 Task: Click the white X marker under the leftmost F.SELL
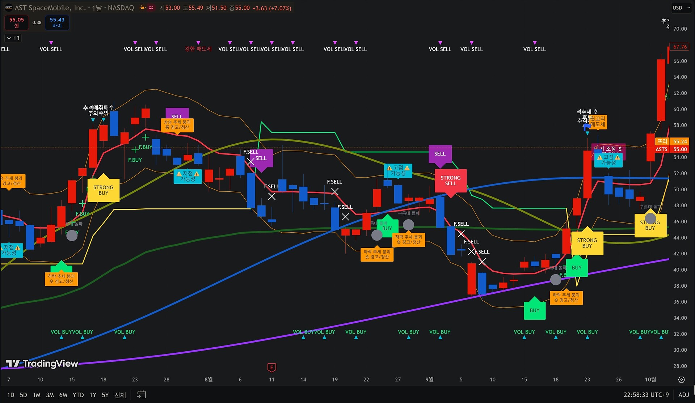tap(250, 161)
